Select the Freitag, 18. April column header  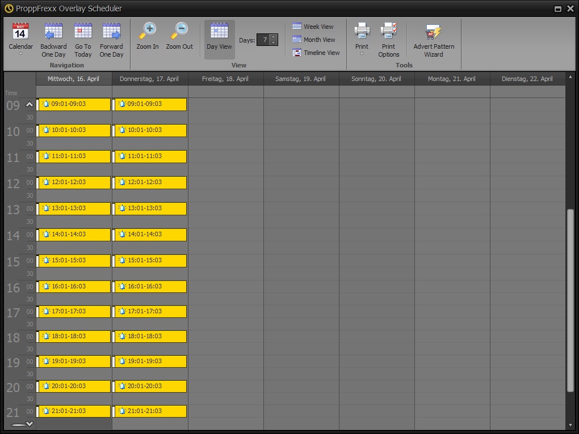tap(225, 79)
